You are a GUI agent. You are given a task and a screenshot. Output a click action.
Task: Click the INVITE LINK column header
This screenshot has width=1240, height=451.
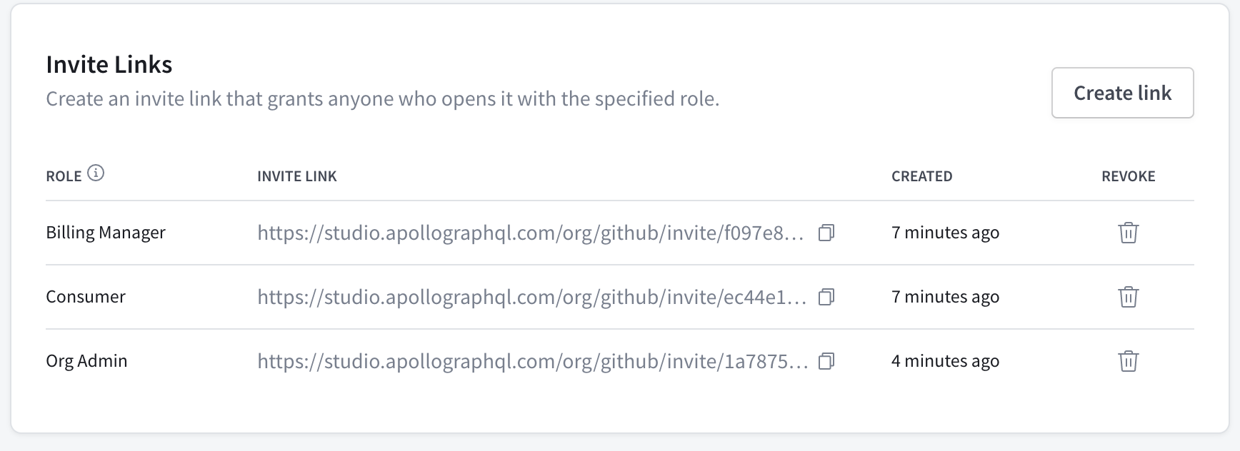point(297,176)
